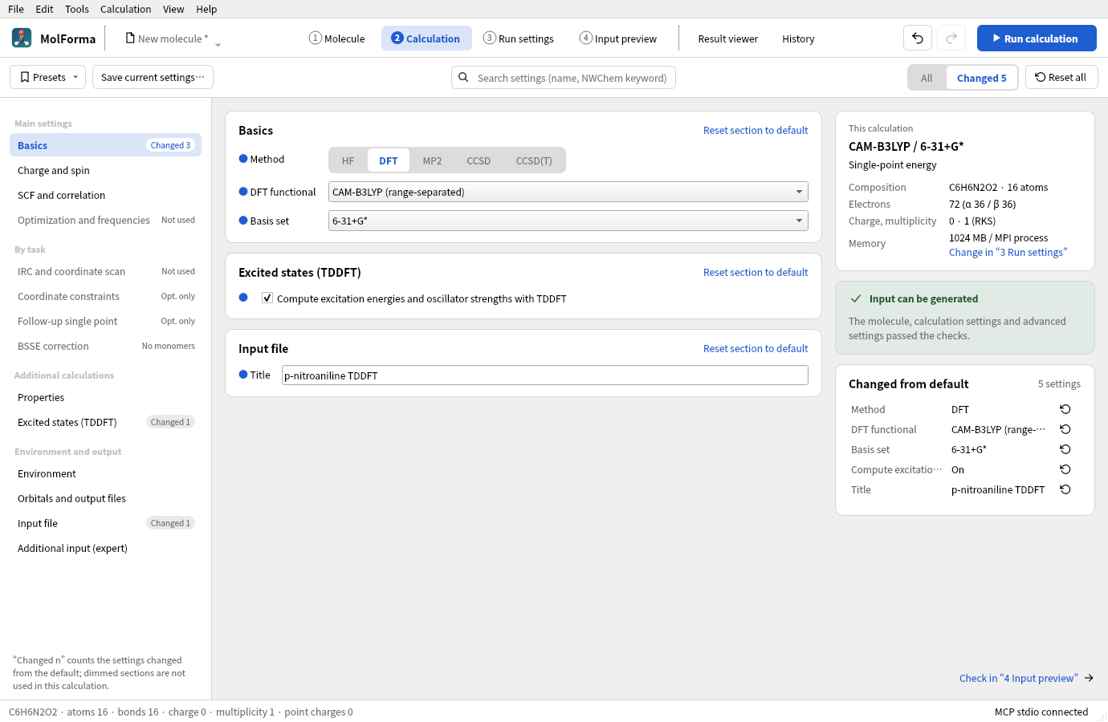
Task: Select CCSD(T) method
Action: 534,160
